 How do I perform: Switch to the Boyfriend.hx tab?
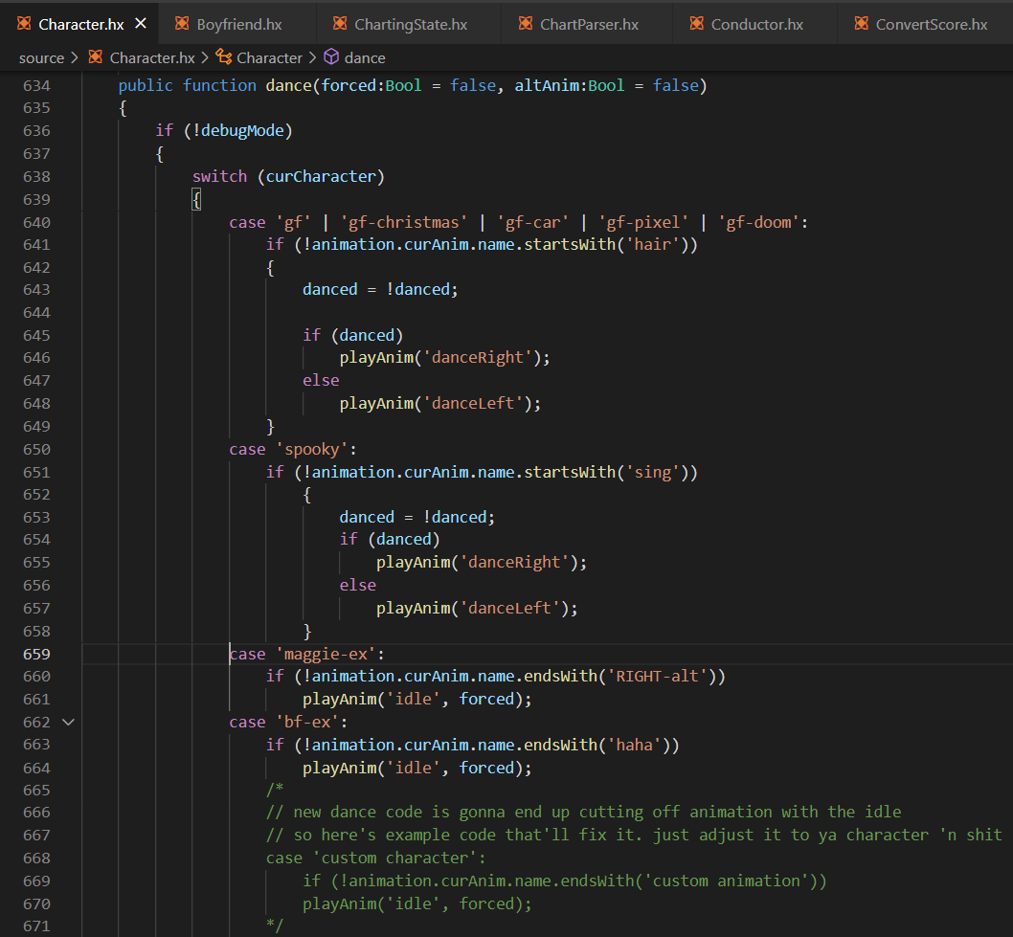click(239, 24)
